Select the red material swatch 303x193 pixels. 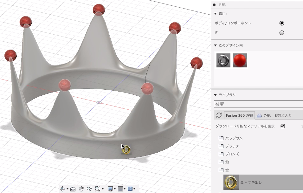240,60
